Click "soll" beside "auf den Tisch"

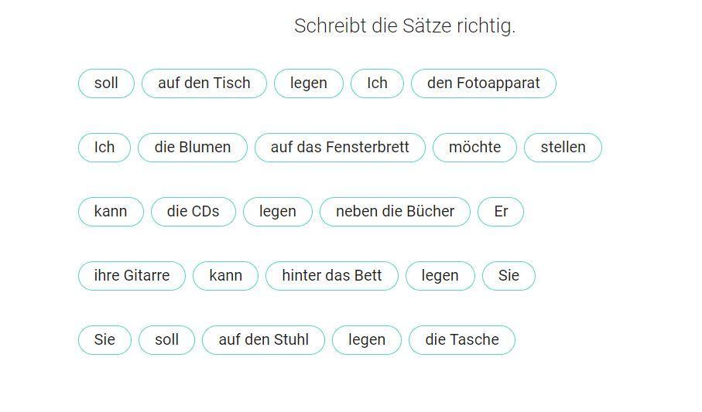[106, 83]
